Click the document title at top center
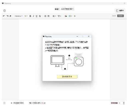 (x=64, y=9)
